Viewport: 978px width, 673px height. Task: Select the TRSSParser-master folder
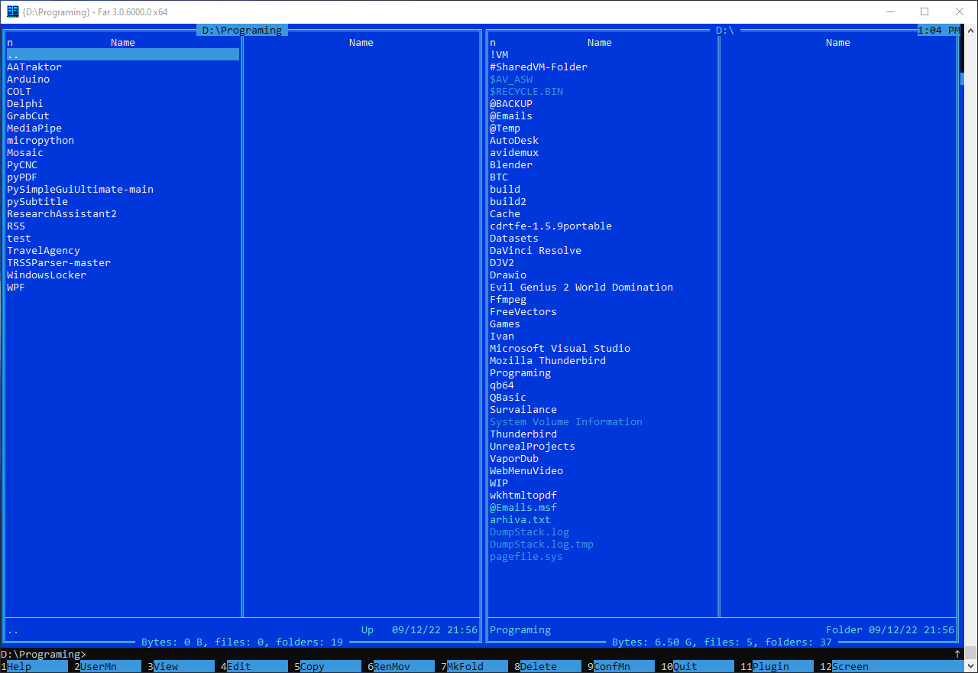pyautogui.click(x=59, y=262)
